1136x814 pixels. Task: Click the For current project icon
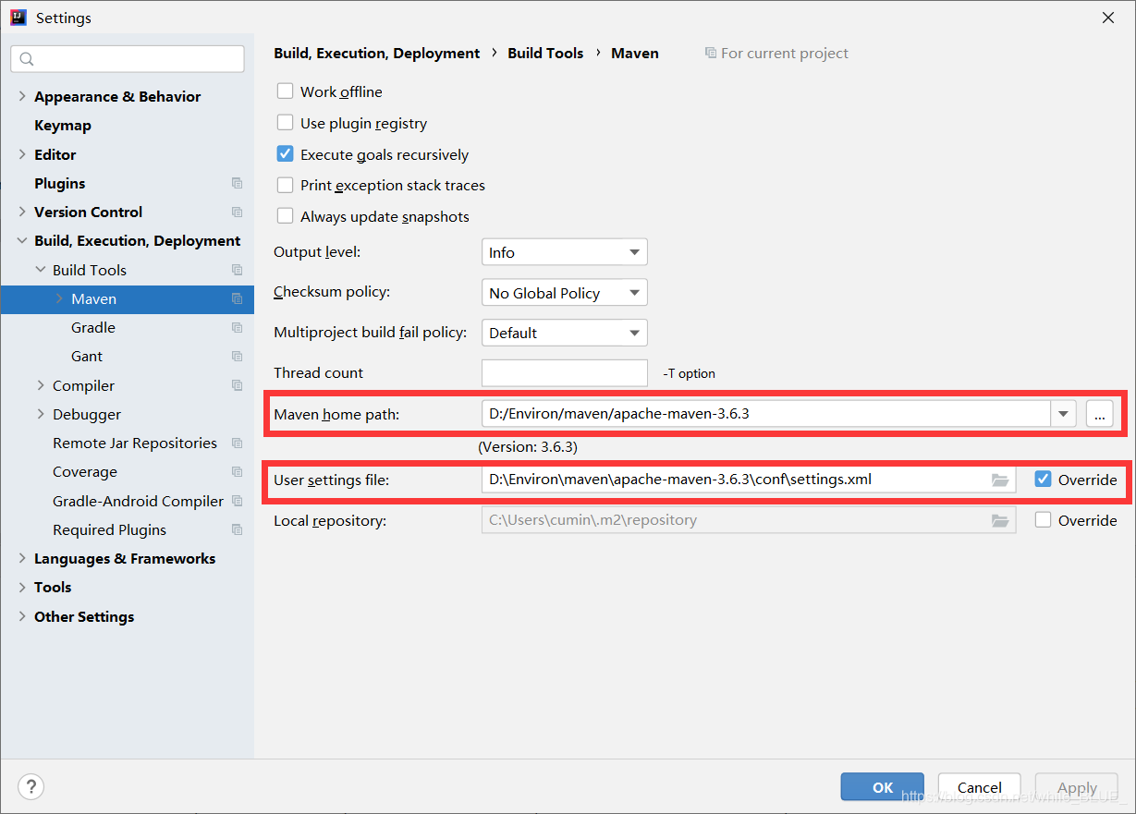coord(710,54)
